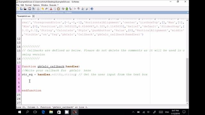Open help with blue question mark icon
Viewport: 205px width, 115px height.
92,9
